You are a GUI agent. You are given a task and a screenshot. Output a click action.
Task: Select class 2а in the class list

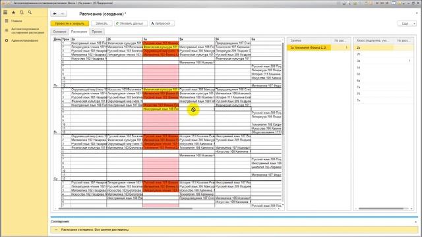pyautogui.click(x=383, y=47)
